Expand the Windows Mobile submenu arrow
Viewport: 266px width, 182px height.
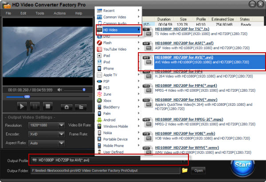(139, 126)
